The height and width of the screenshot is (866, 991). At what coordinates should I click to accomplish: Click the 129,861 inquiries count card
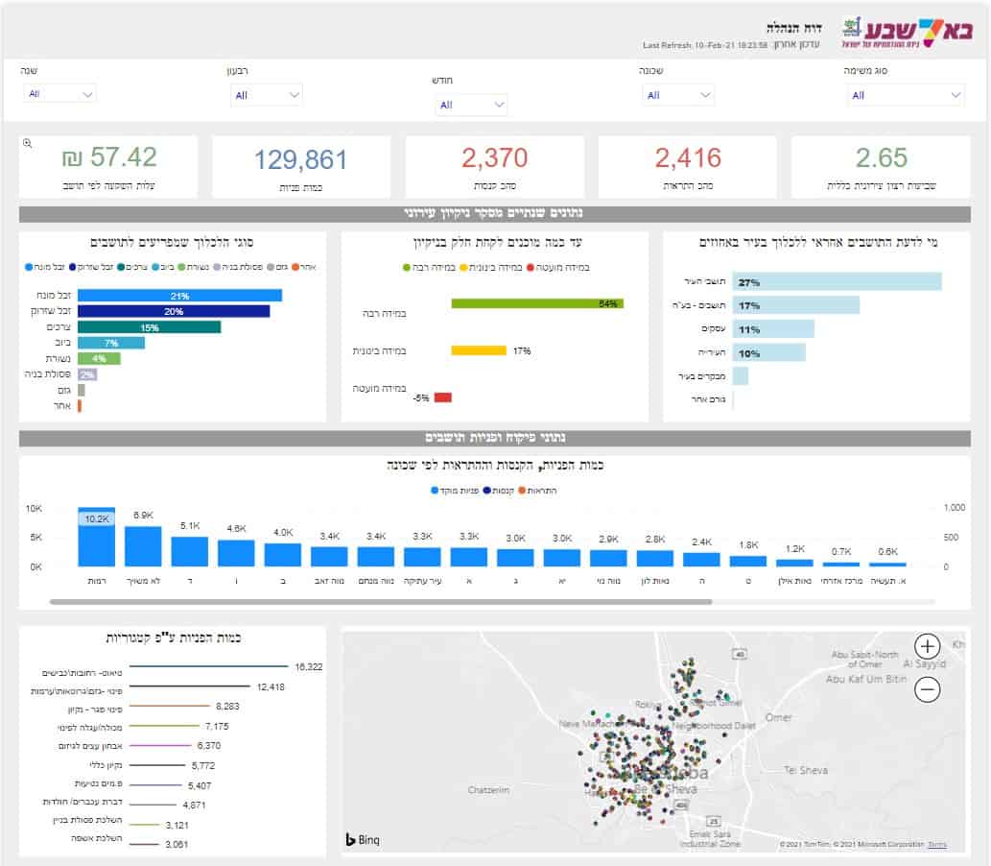point(301,166)
